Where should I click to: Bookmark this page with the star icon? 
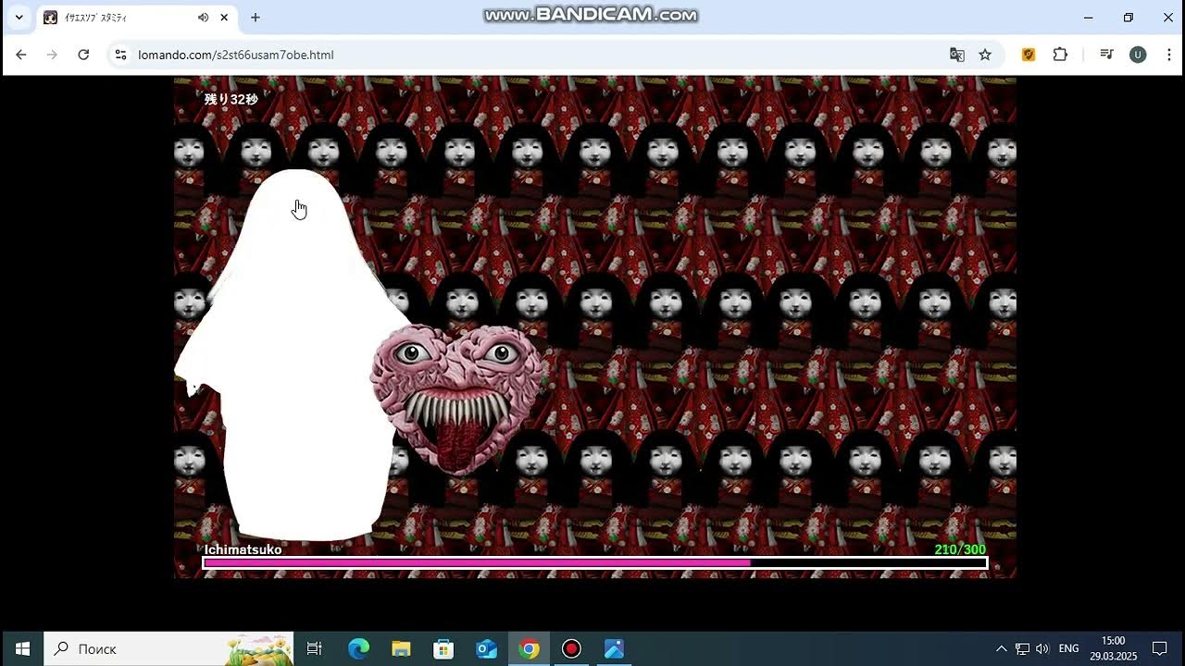click(985, 55)
